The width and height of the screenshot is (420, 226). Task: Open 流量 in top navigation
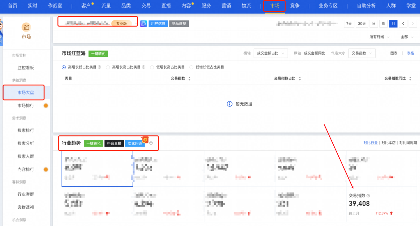click(106, 6)
